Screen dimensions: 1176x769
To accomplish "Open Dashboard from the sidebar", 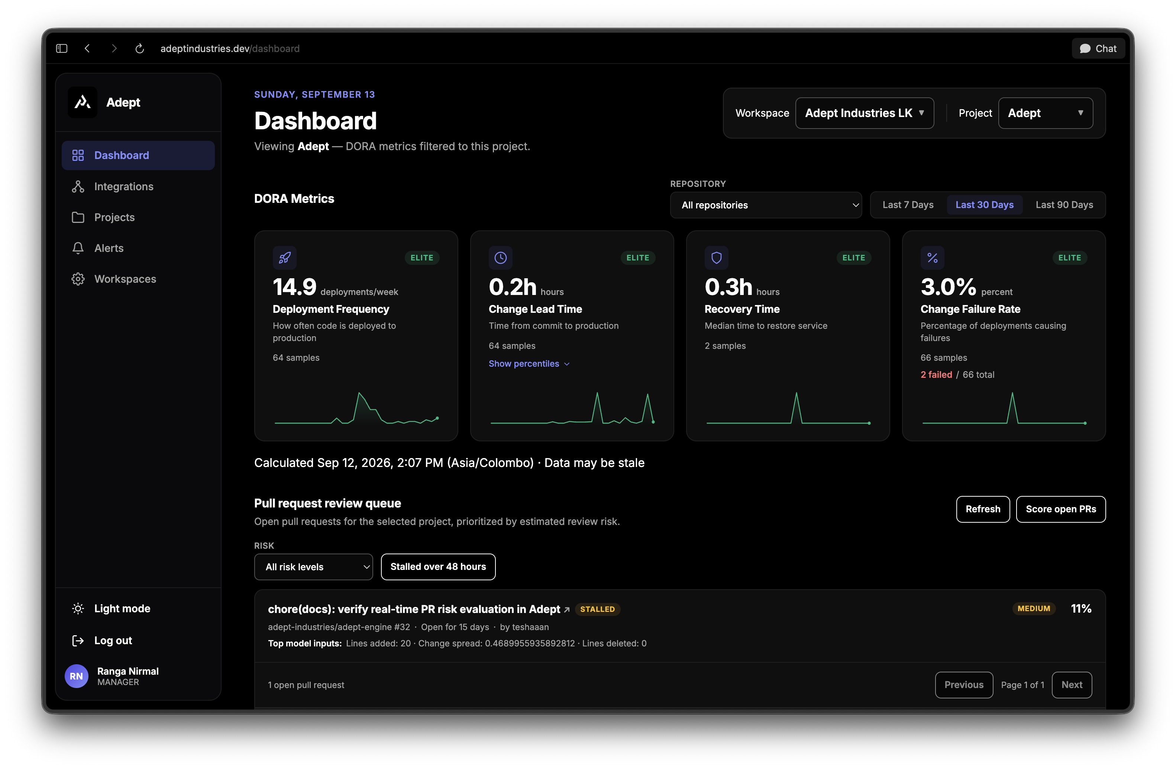I will click(x=138, y=155).
